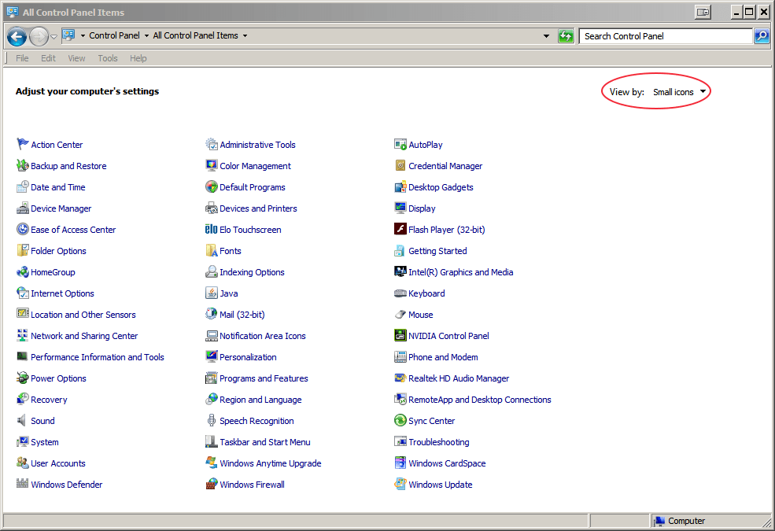Open the Intel(R) Graphics and Media link
775x531 pixels.
click(x=460, y=271)
